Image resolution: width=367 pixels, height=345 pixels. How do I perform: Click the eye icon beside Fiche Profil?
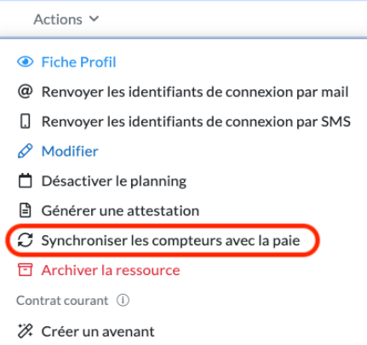[26, 62]
